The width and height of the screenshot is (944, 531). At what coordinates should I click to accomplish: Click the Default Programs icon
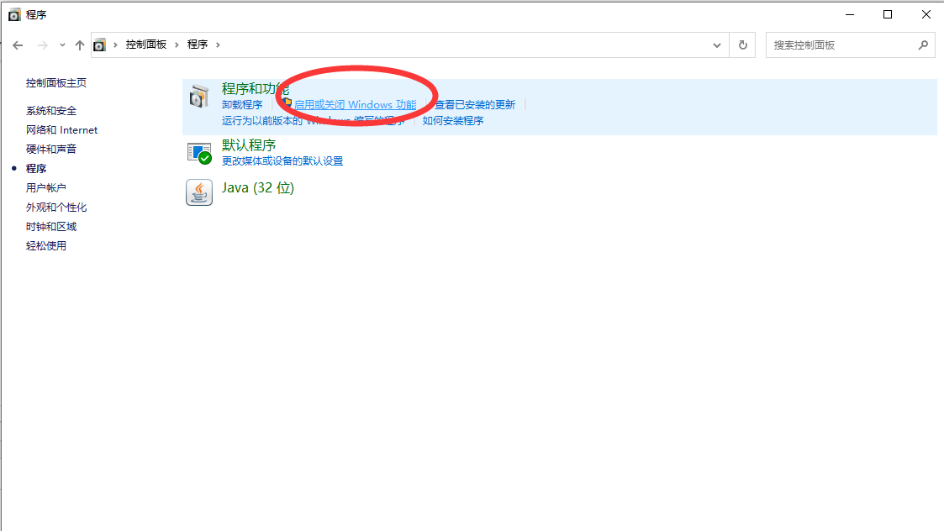coord(198,152)
